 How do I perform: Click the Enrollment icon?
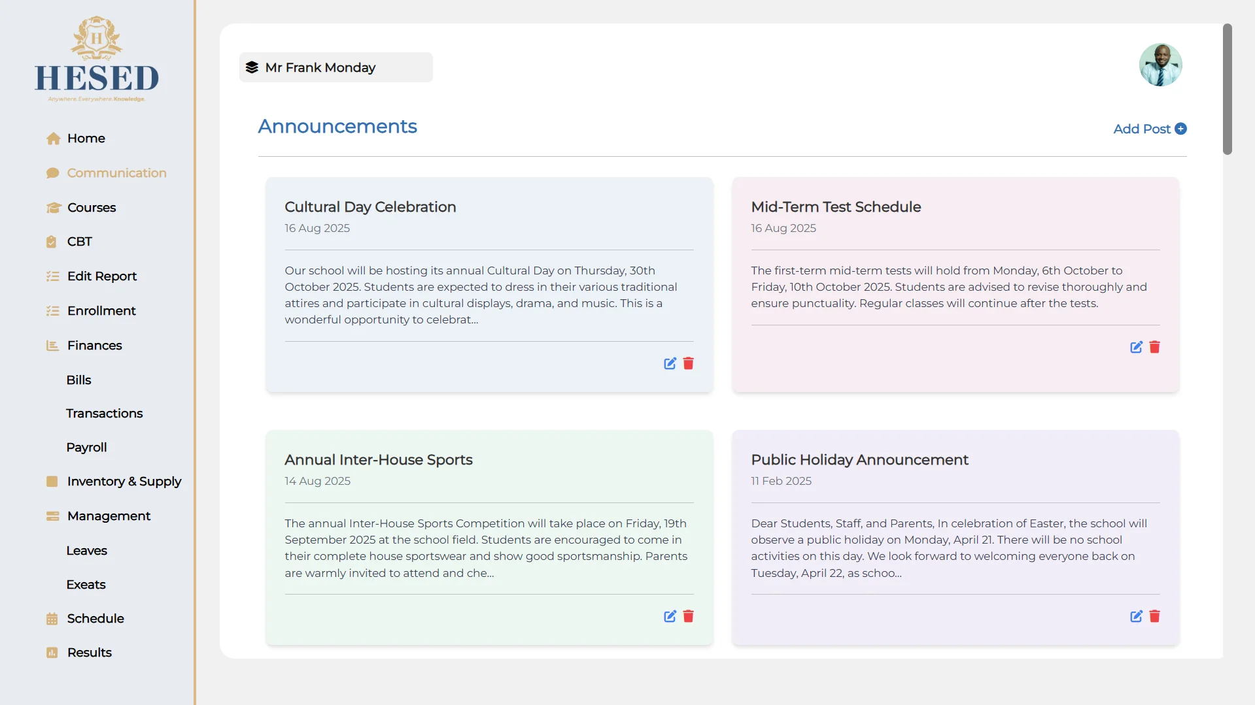pyautogui.click(x=53, y=310)
